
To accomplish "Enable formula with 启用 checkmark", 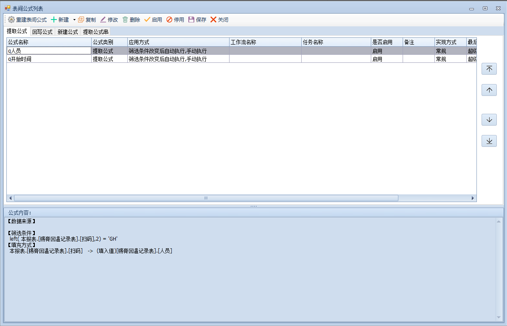I will tap(147, 20).
